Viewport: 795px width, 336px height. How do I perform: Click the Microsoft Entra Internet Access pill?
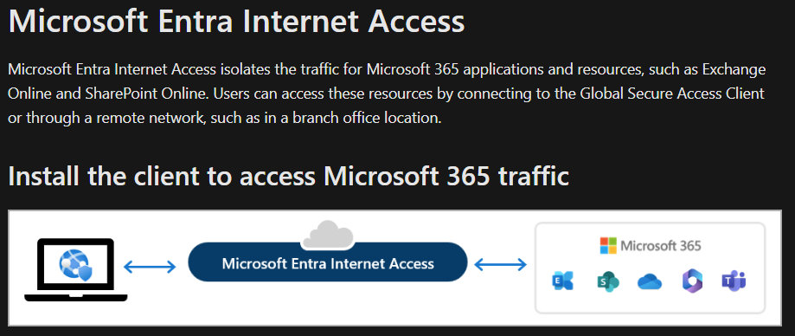pyautogui.click(x=328, y=262)
